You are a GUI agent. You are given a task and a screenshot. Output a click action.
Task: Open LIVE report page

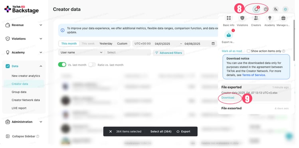(x=19, y=108)
